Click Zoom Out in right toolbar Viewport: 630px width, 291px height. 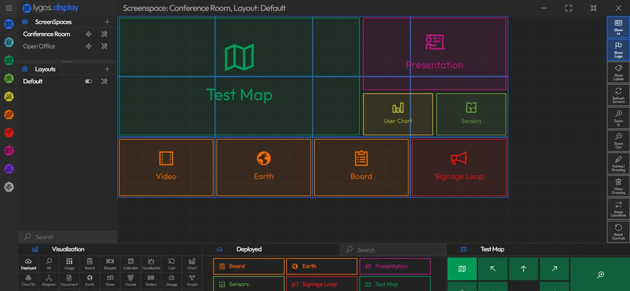coord(618,141)
